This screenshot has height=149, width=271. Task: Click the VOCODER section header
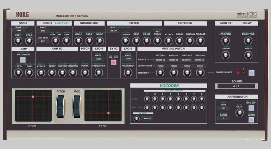pyautogui.click(x=169, y=86)
